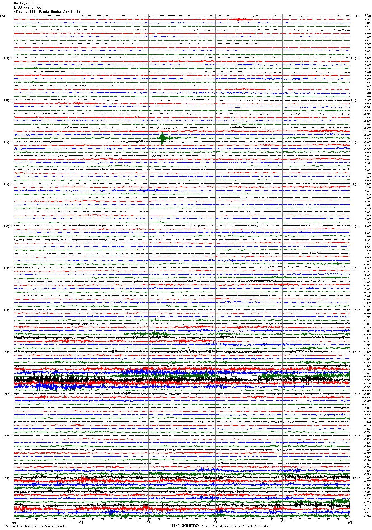Select the 20:00 CST time label
The height and width of the screenshot is (530, 372).
(x=8, y=352)
